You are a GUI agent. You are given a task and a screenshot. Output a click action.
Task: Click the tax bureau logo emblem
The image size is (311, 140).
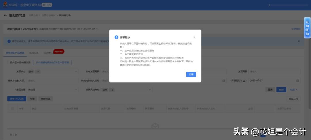tap(5, 5)
